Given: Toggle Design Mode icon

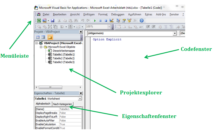Looking at the screenshot, I should (111, 21).
